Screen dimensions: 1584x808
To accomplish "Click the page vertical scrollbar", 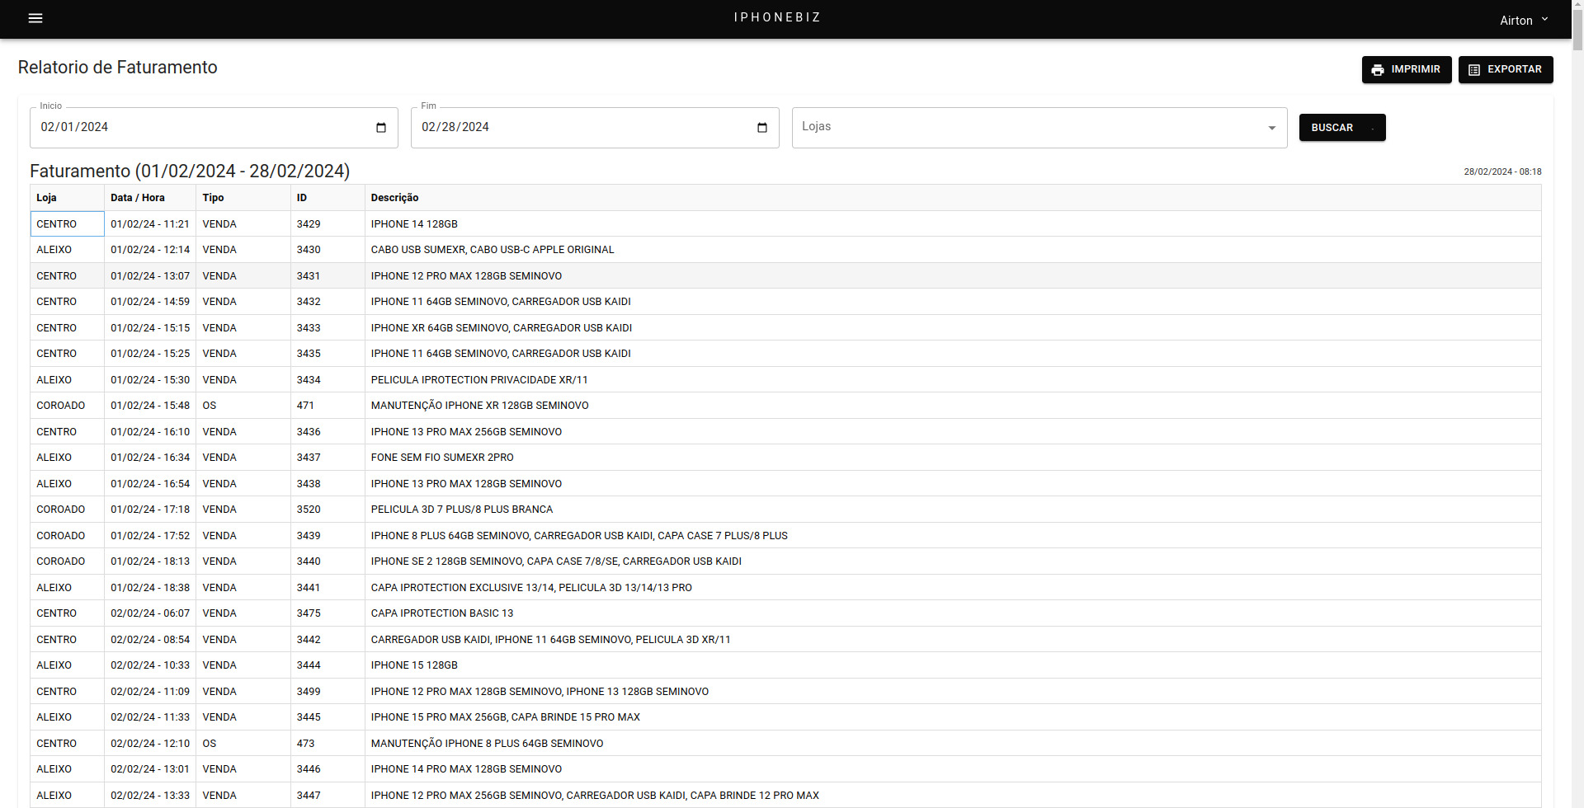I will [1577, 412].
